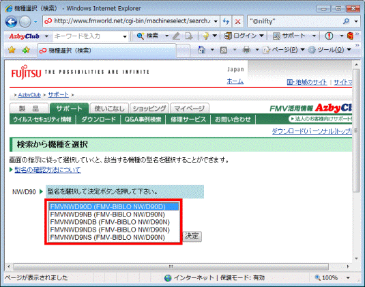Viewport: 365px width, 287px height.
Task: Open the ツール(O) menu
Action: [330, 50]
